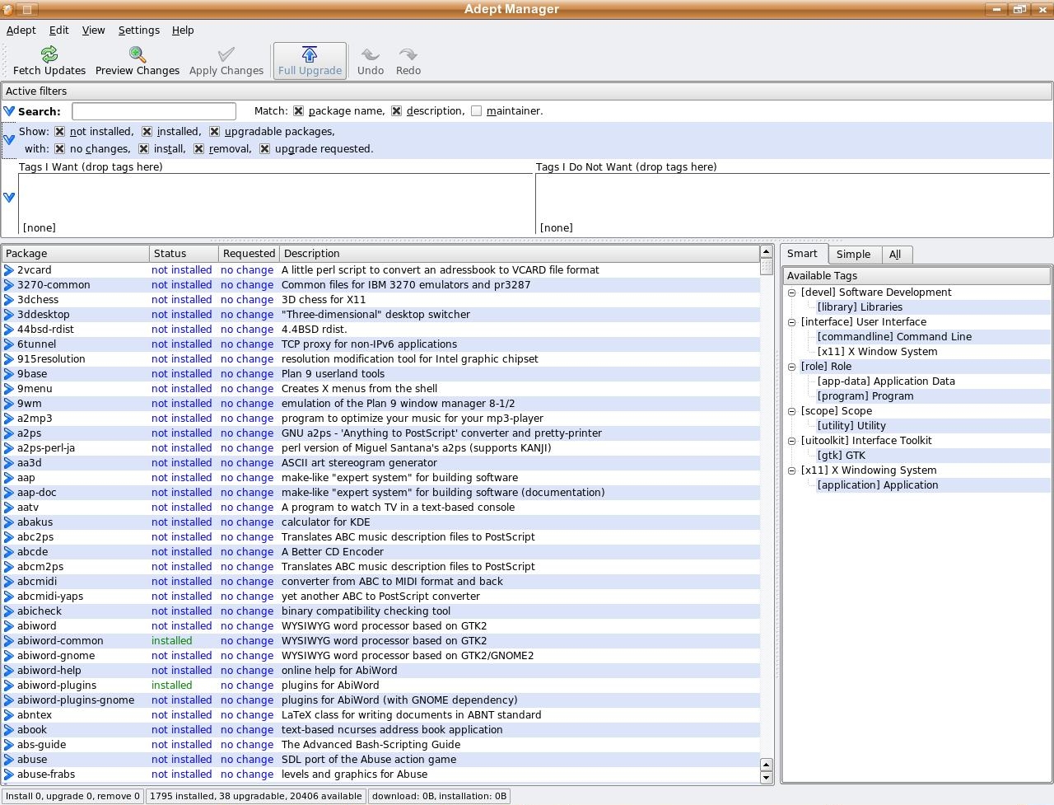Toggle the not installed filter checkbox
Viewport: 1054px width, 805px height.
pos(59,132)
